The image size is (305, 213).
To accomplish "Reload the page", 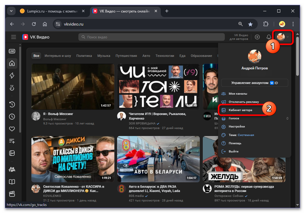I will [x=34, y=24].
